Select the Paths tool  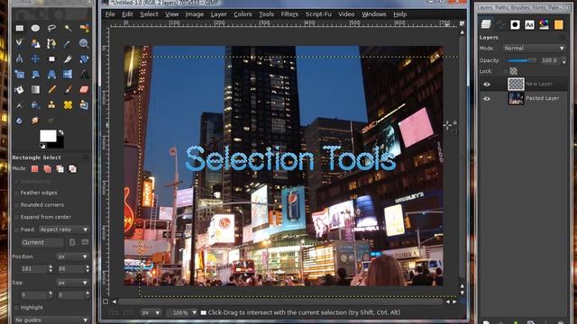click(51, 43)
